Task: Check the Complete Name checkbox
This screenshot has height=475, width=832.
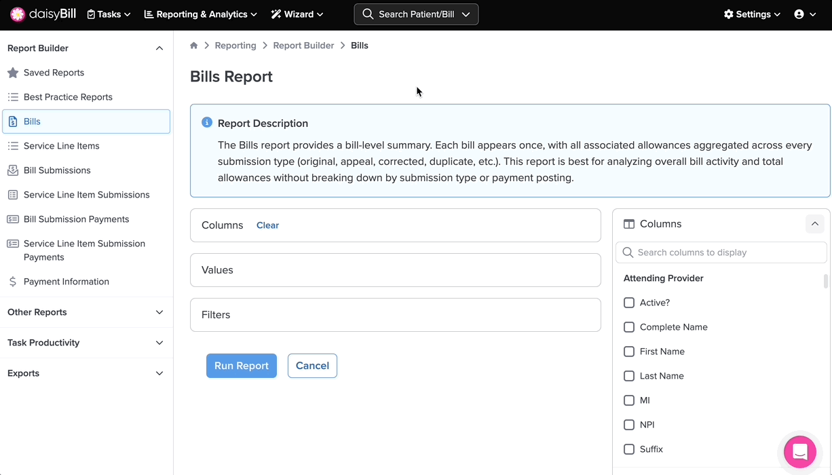Action: 629,327
